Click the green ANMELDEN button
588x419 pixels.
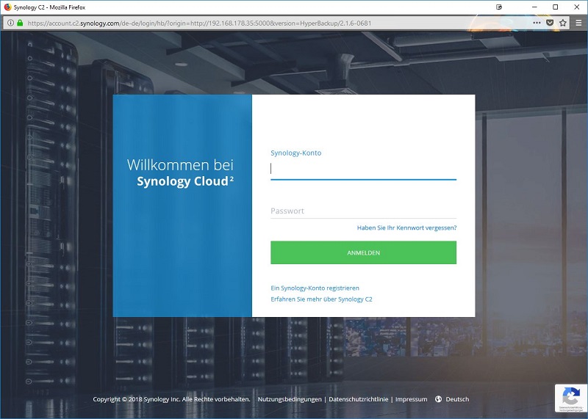(363, 252)
